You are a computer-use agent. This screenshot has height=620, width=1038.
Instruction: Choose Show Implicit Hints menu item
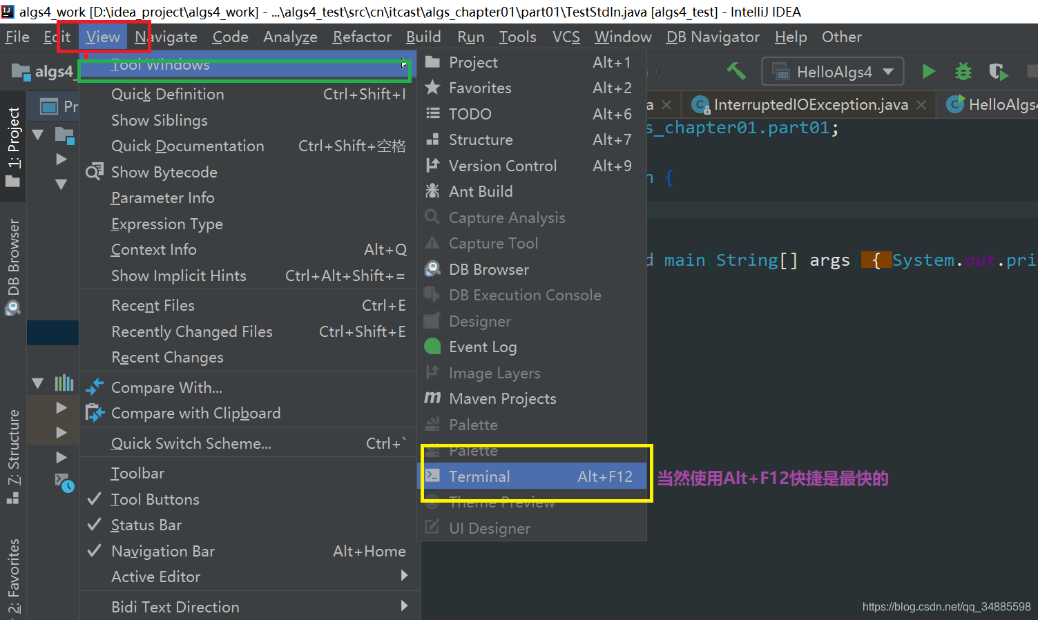coord(249,275)
